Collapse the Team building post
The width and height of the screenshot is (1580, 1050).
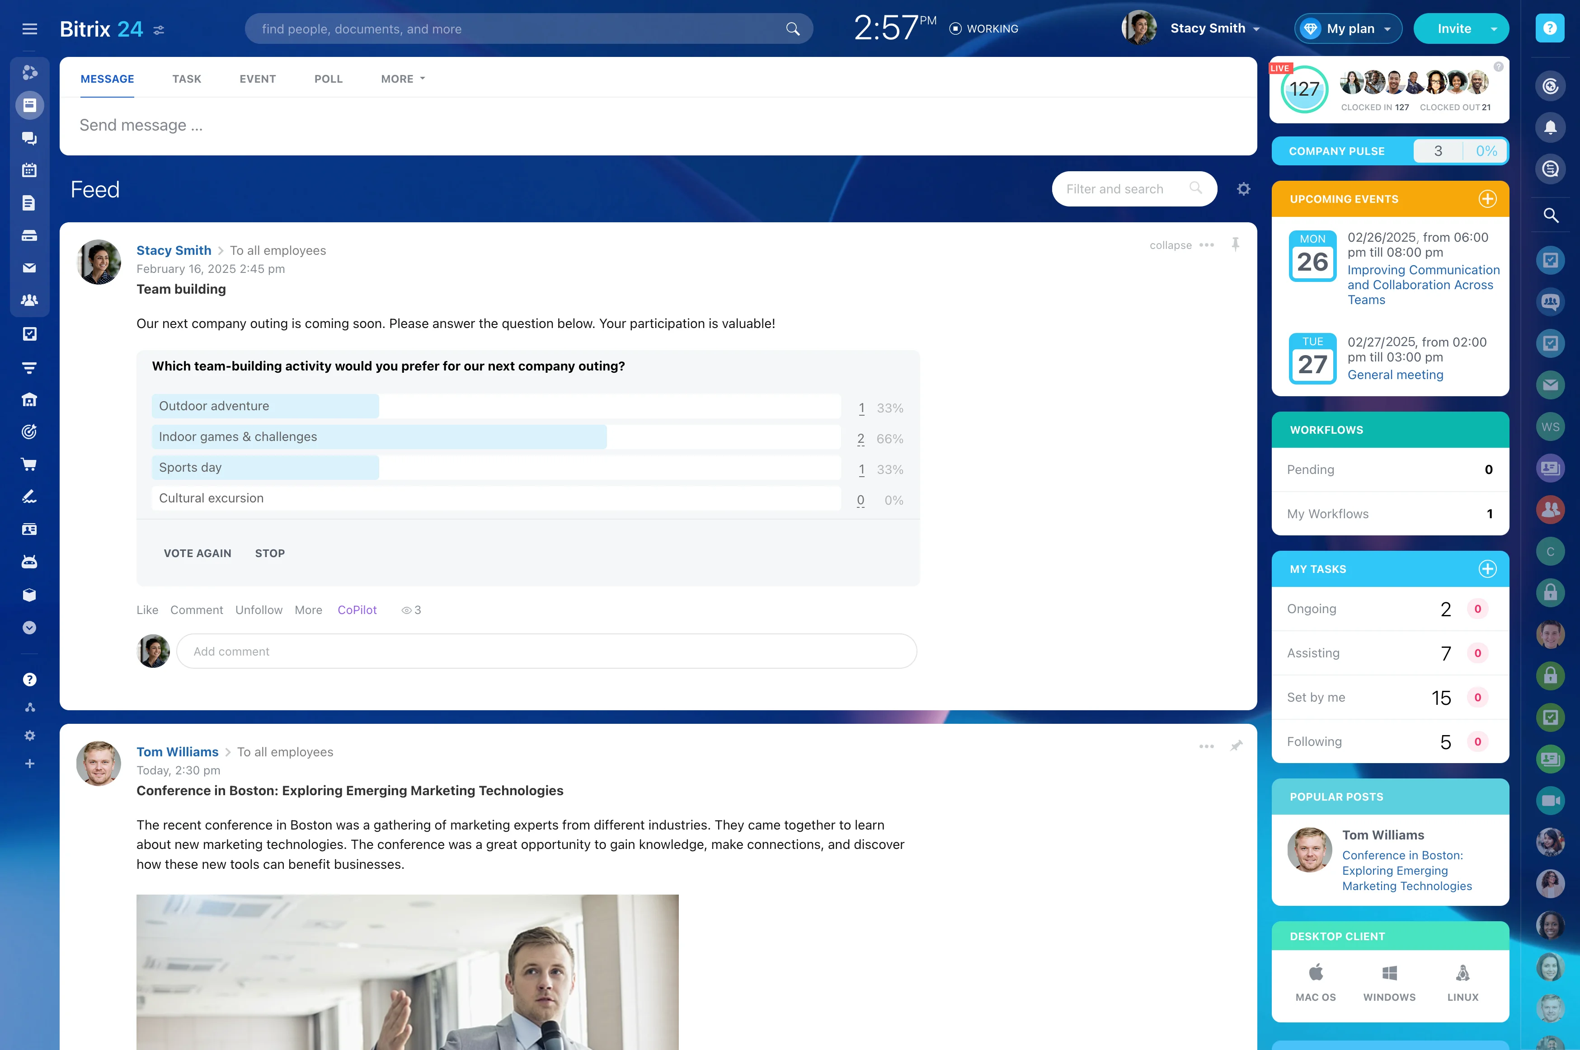(x=1170, y=245)
